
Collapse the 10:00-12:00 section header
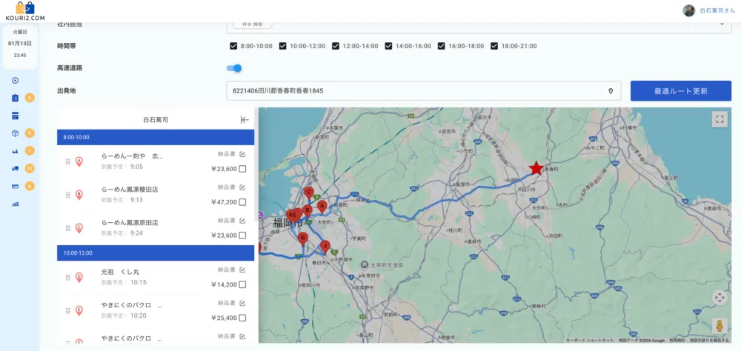point(156,253)
